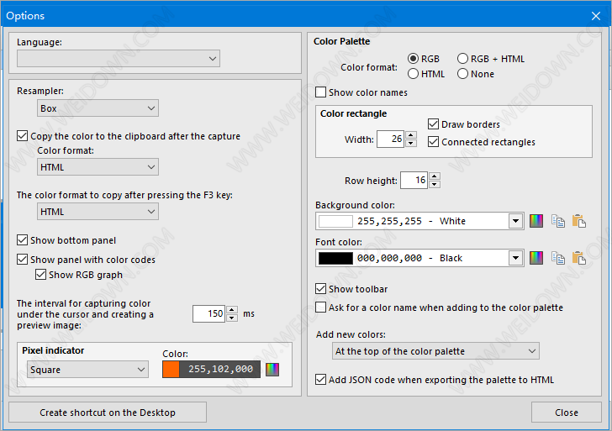The image size is (612, 431).
Task: Paste into the Font color field
Action: [x=579, y=258]
